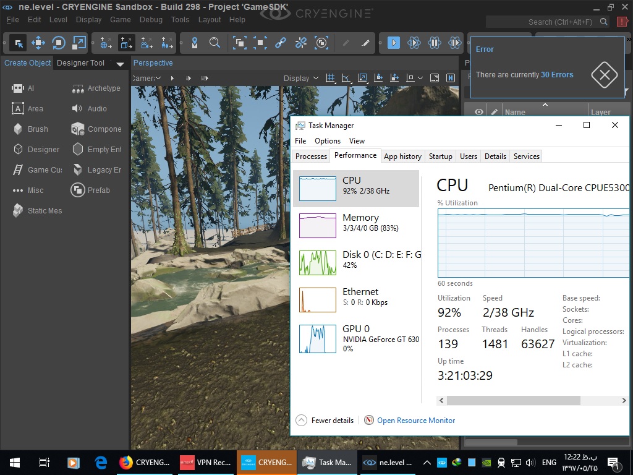Click the Task Manager horizontal scrollbar

(x=513, y=400)
